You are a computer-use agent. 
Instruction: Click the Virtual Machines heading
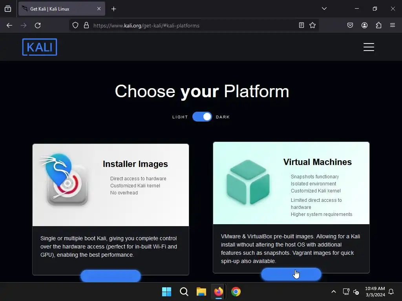[x=317, y=162]
